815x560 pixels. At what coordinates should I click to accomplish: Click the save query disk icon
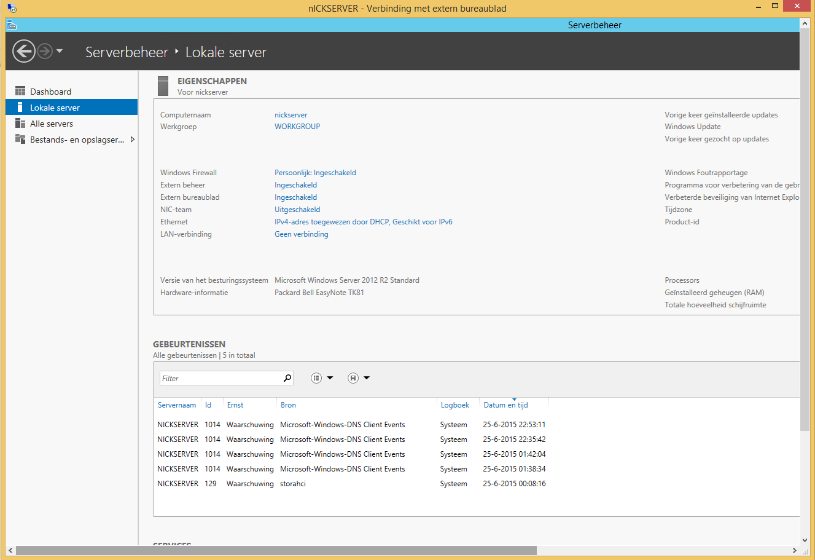353,378
